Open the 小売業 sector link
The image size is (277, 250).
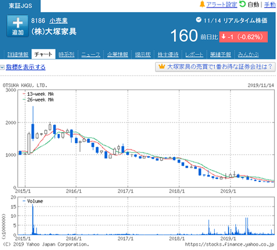pos(58,21)
